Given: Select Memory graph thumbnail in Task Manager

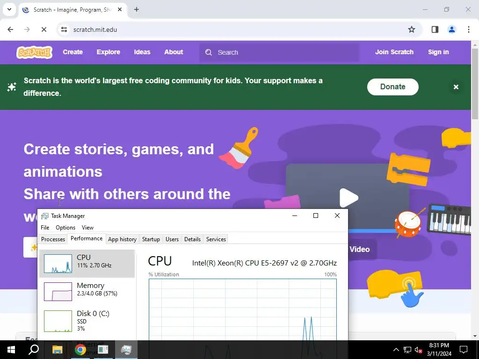Looking at the screenshot, I should [x=58, y=292].
